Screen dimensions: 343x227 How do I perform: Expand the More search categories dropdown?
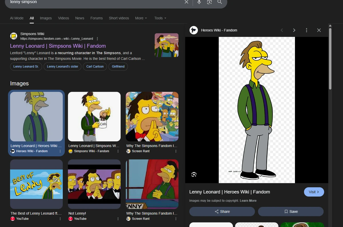coord(141,18)
